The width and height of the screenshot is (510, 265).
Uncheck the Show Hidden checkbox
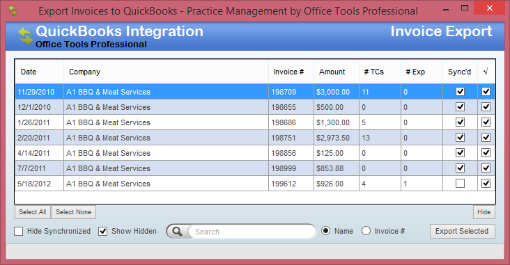tap(103, 231)
